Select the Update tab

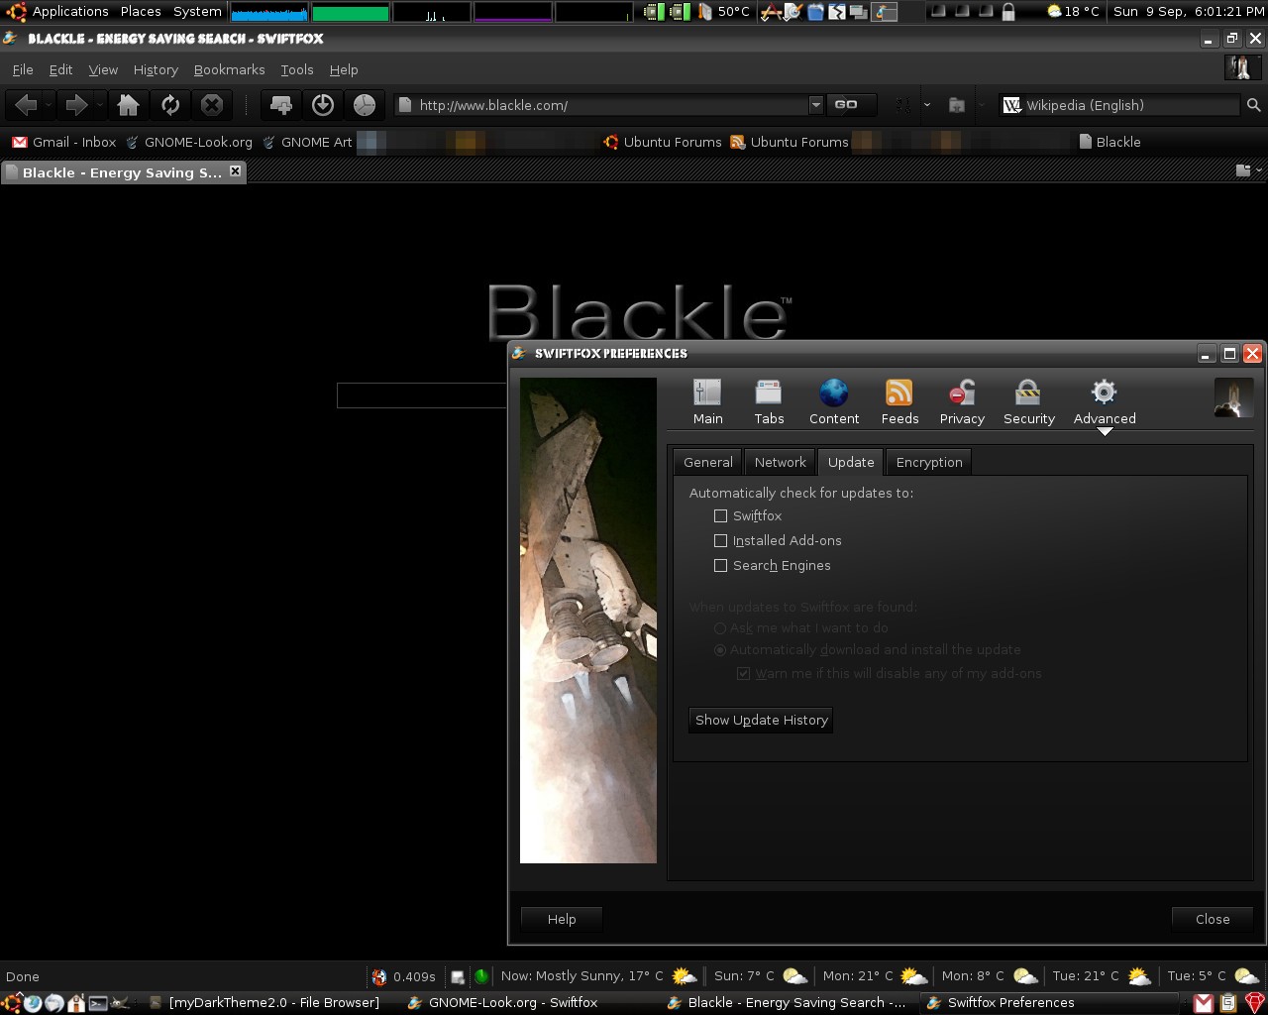(851, 462)
